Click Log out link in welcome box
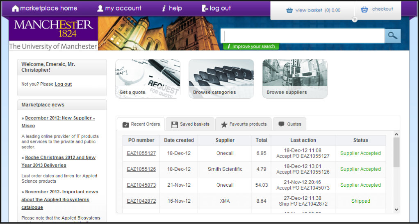 pos(63,84)
